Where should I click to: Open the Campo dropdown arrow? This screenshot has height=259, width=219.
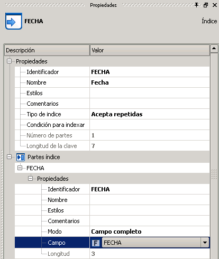pos(205,243)
